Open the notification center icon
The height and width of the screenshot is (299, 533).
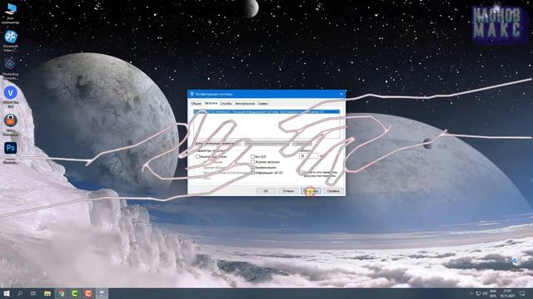coord(522,293)
